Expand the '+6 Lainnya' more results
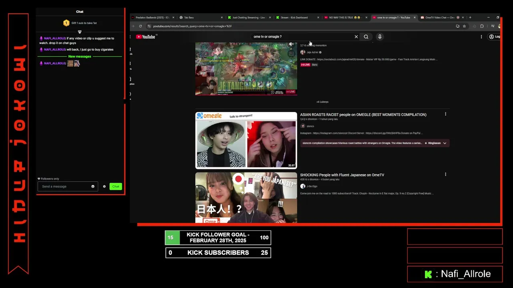513x288 pixels. (x=322, y=102)
